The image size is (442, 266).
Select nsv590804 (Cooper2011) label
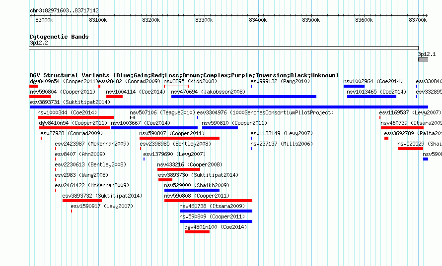point(63,92)
